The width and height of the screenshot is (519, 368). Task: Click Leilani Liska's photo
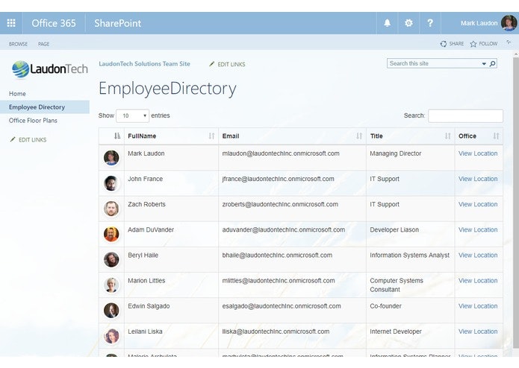(x=111, y=336)
